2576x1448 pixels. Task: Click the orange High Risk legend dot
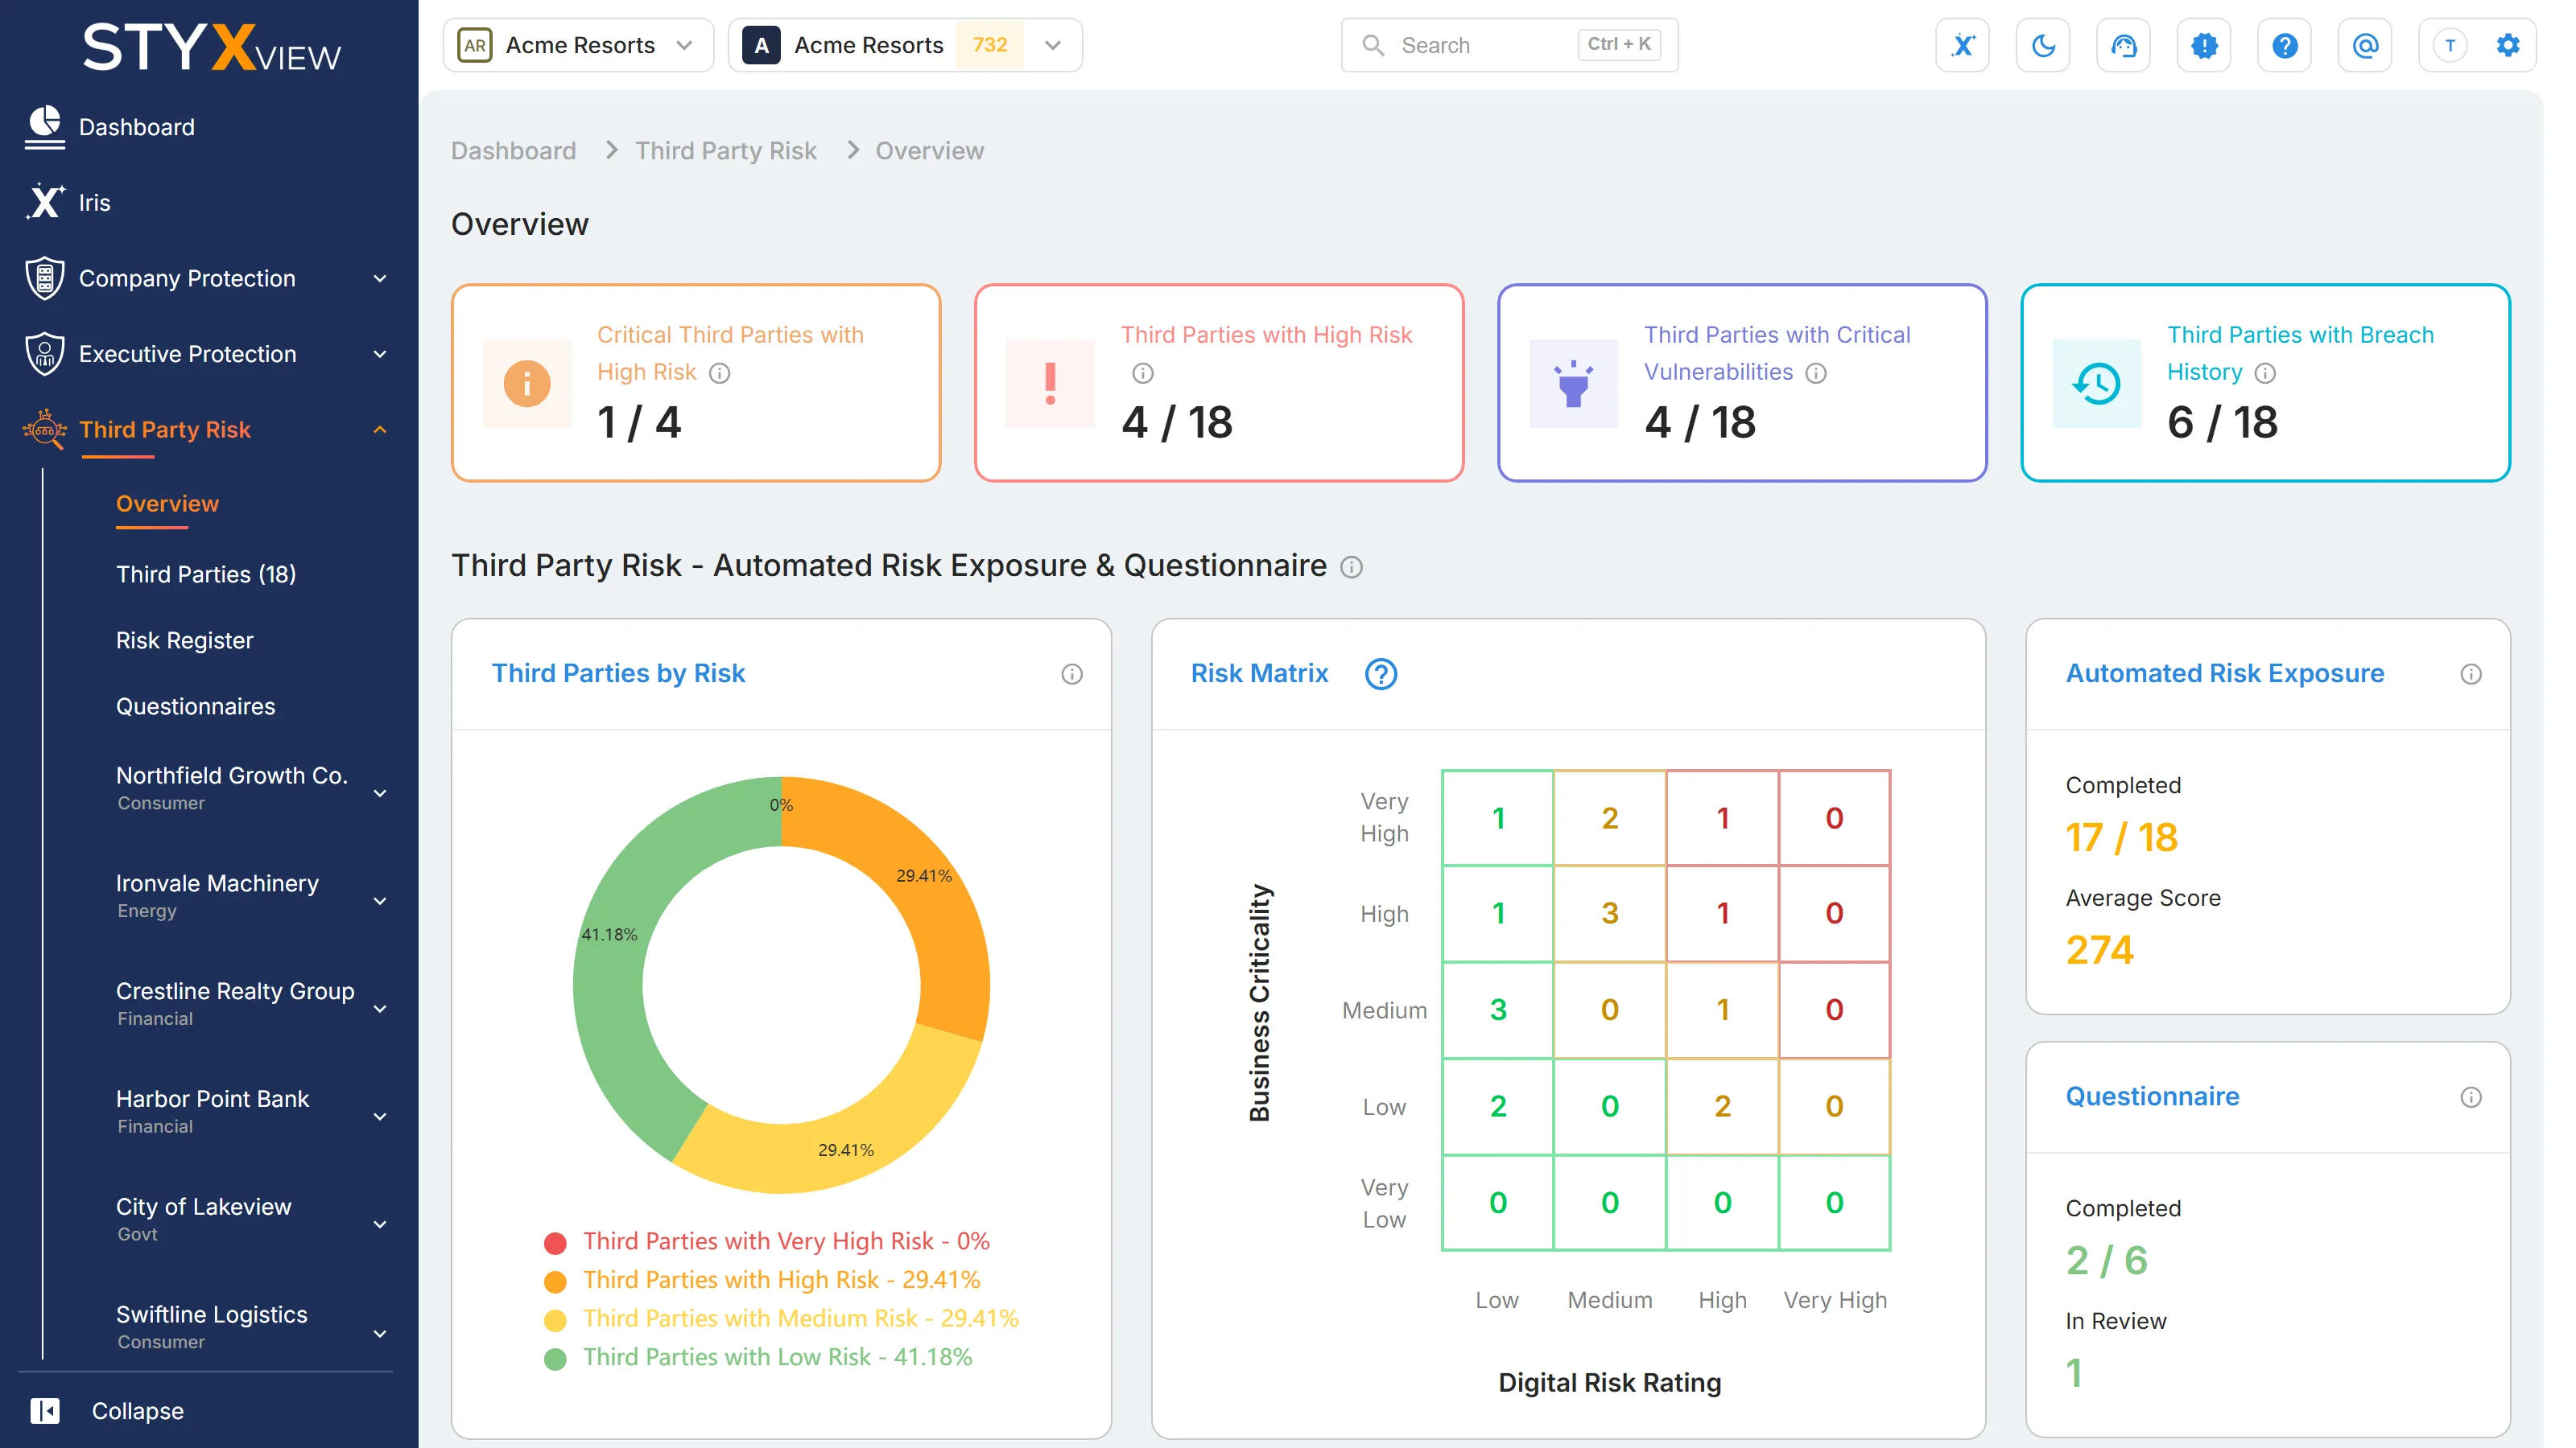click(555, 1282)
